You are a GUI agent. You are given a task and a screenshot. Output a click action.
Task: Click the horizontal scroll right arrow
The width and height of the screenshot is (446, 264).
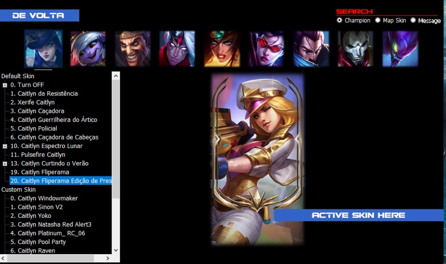pos(108,258)
